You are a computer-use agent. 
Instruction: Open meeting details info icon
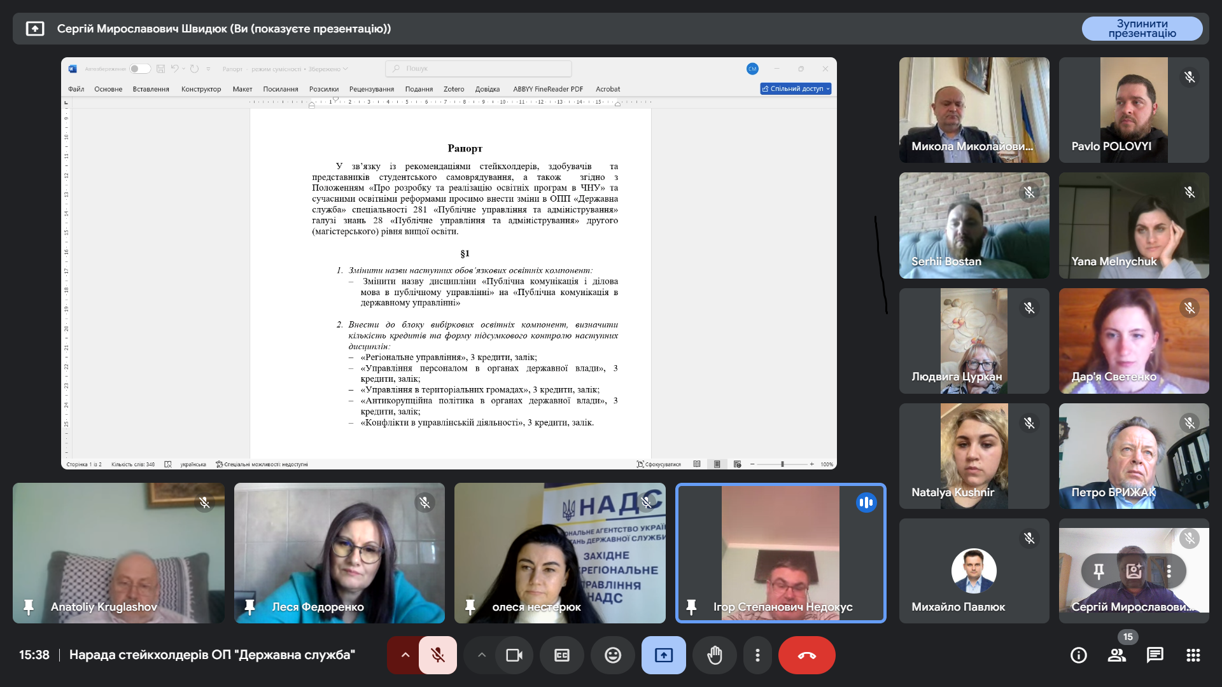pyautogui.click(x=1079, y=655)
